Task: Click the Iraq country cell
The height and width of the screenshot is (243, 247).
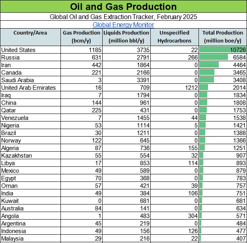Action: [30, 95]
